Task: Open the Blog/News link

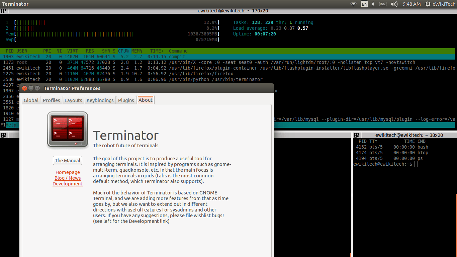Action: pos(67,178)
